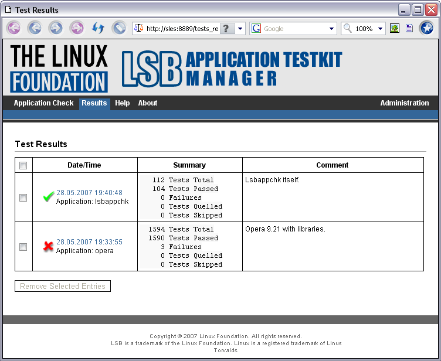Click the green checkmark status icon

pos(48,196)
